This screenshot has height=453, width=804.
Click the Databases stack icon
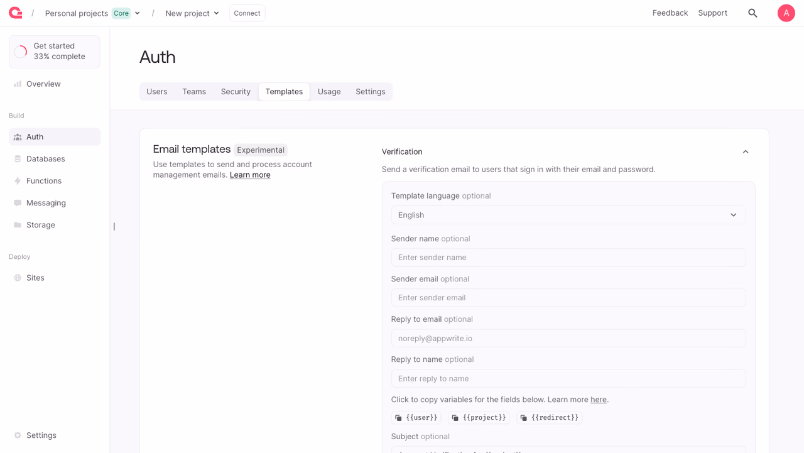click(18, 159)
